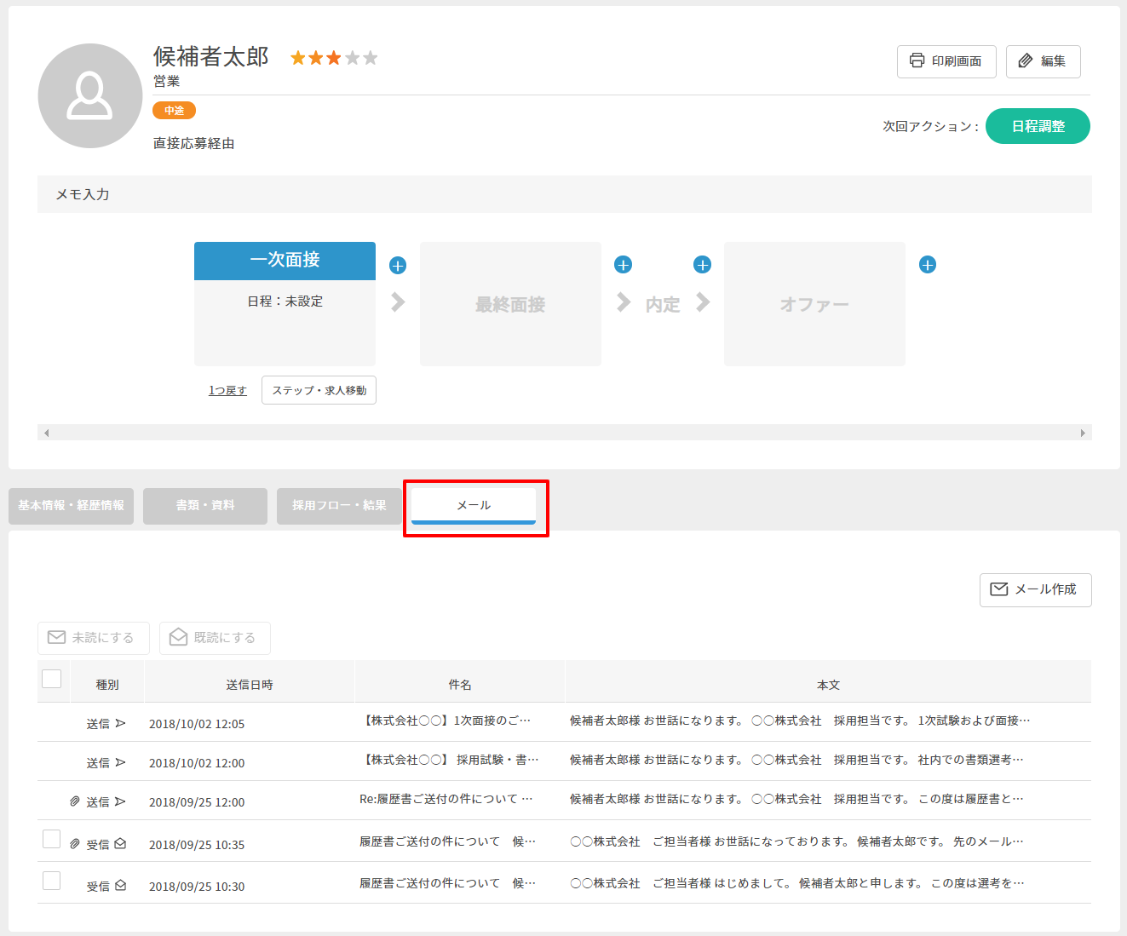Click sent arrow icon in 2018/10/02 12:00 row
The image size is (1127, 936).
pyautogui.click(x=120, y=762)
